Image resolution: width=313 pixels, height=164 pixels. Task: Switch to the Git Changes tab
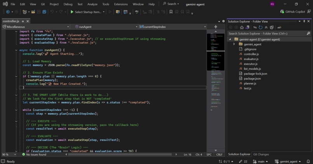(261, 154)
